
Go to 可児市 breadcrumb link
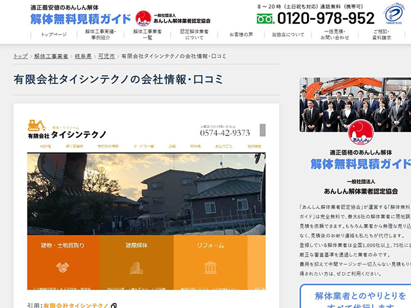(x=107, y=56)
